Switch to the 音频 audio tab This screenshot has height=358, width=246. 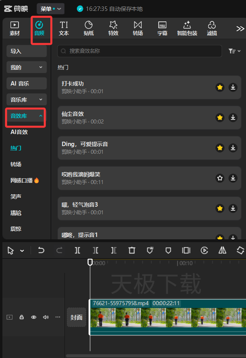(x=39, y=28)
